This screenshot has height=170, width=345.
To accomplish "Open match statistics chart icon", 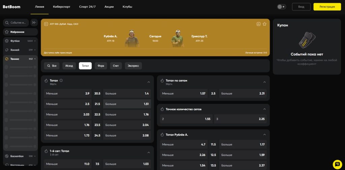I will (x=258, y=24).
